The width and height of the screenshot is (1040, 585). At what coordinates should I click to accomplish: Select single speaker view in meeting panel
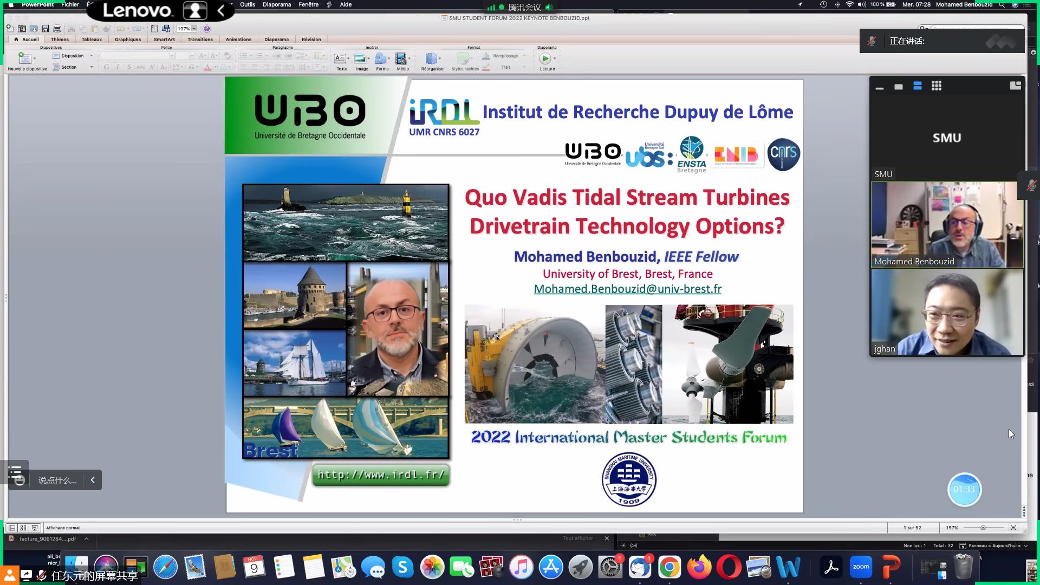pyautogui.click(x=899, y=87)
